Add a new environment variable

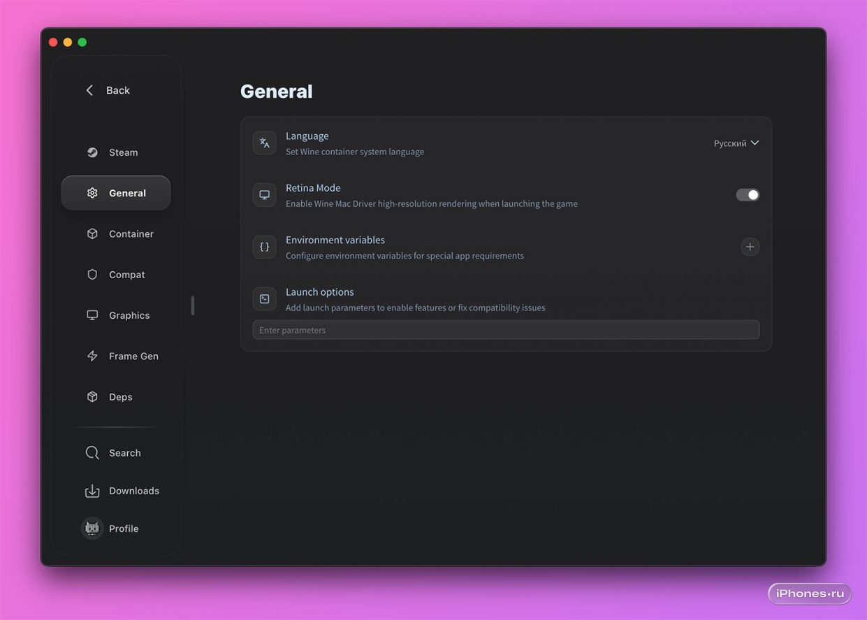click(x=750, y=247)
